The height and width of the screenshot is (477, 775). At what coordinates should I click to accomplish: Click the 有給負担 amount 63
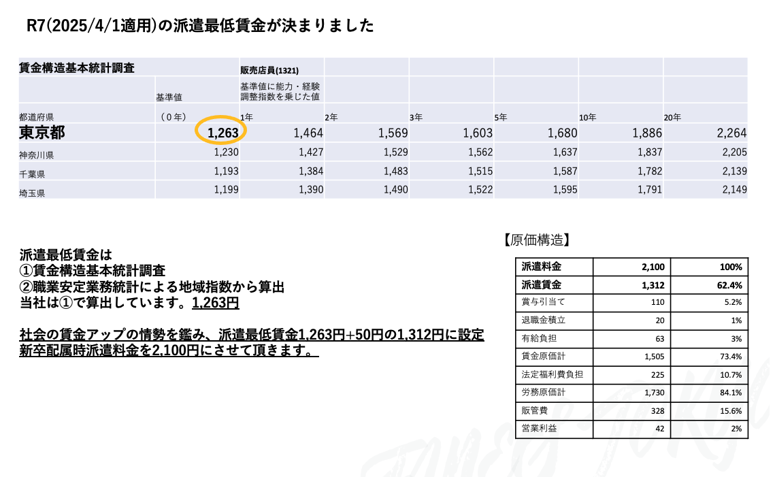click(660, 339)
